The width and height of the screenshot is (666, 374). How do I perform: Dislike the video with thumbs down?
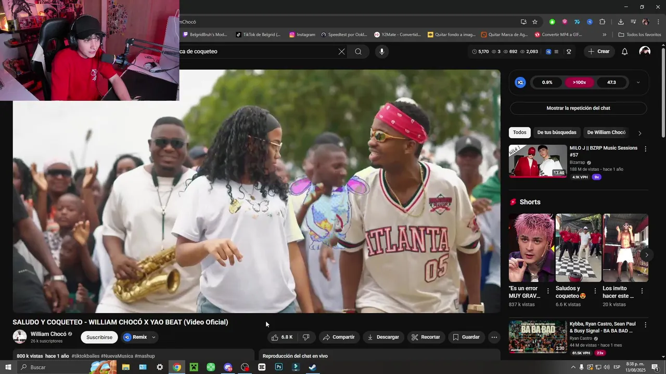click(306, 337)
